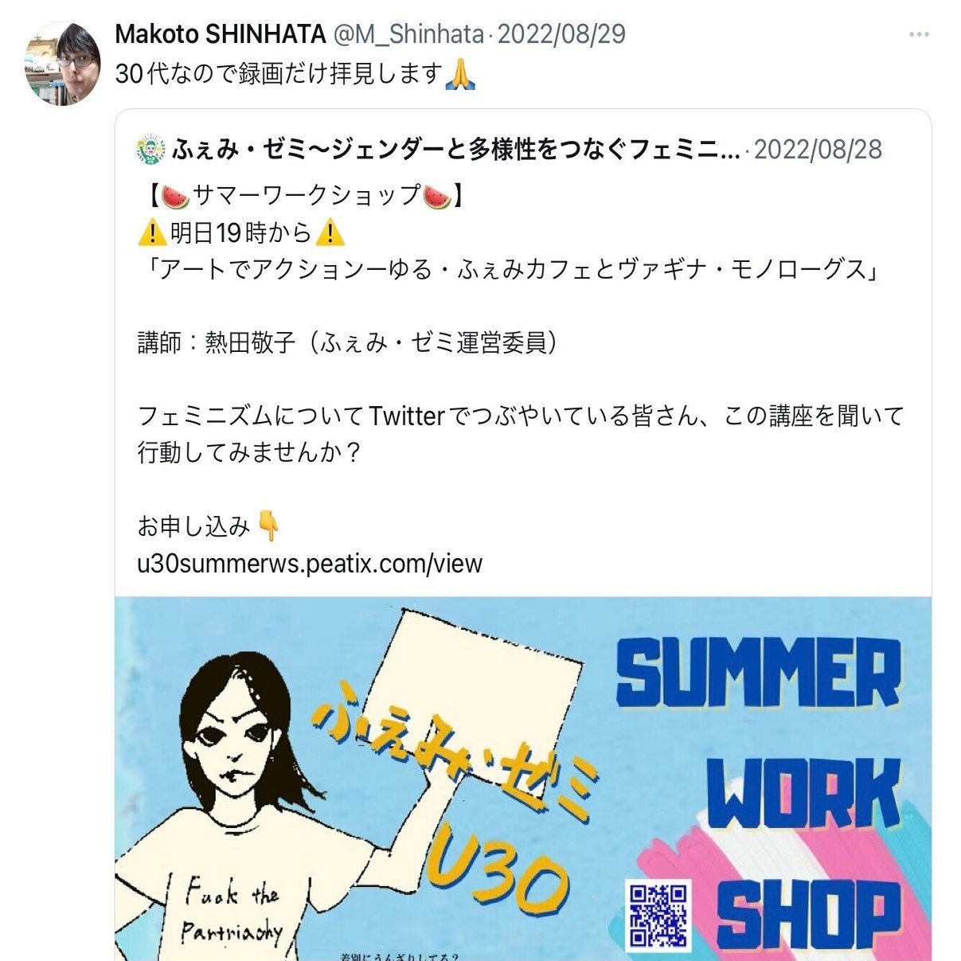Open the 2022/08/29 tweet timestamp
The height and width of the screenshot is (961, 961).
click(561, 34)
